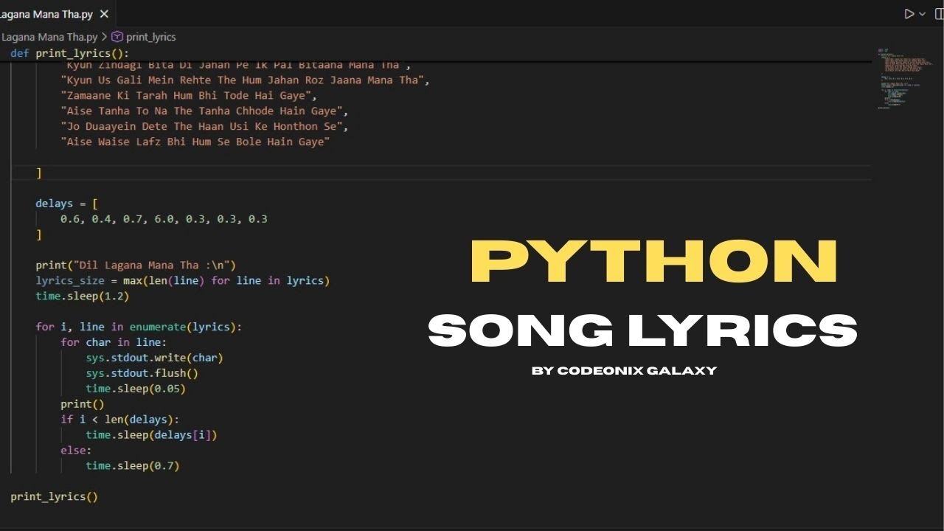This screenshot has height=531, width=944.
Task: Click the final print_lyrics() call line
Action: click(x=54, y=496)
